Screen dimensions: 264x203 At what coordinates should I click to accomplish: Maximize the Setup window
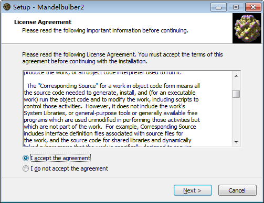click(x=236, y=7)
